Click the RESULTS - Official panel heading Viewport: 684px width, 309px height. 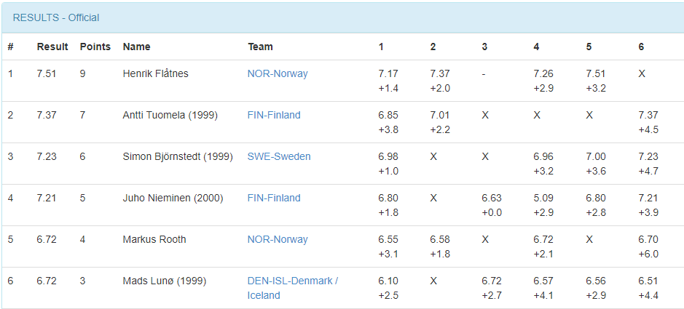coord(56,18)
